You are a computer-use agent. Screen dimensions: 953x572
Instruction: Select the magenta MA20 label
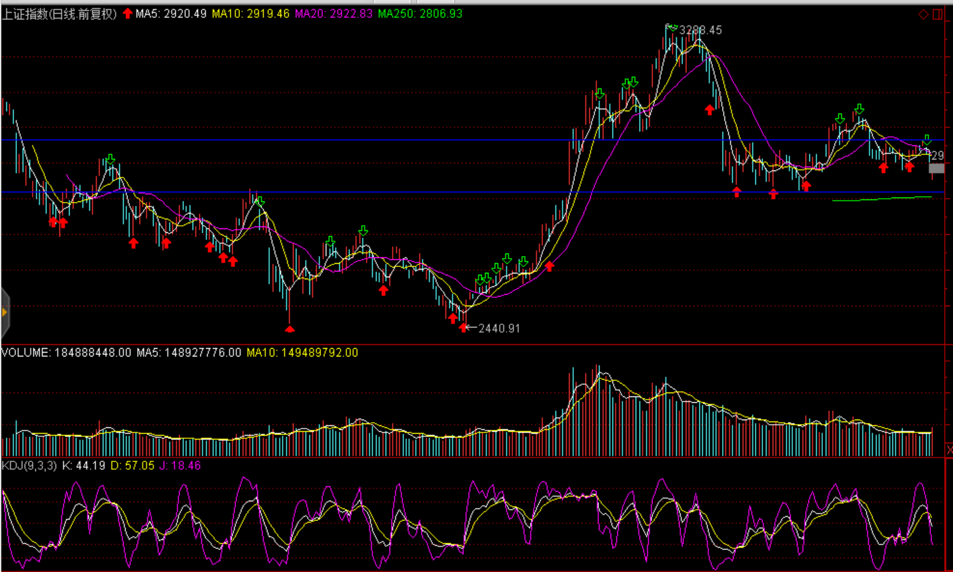point(333,14)
